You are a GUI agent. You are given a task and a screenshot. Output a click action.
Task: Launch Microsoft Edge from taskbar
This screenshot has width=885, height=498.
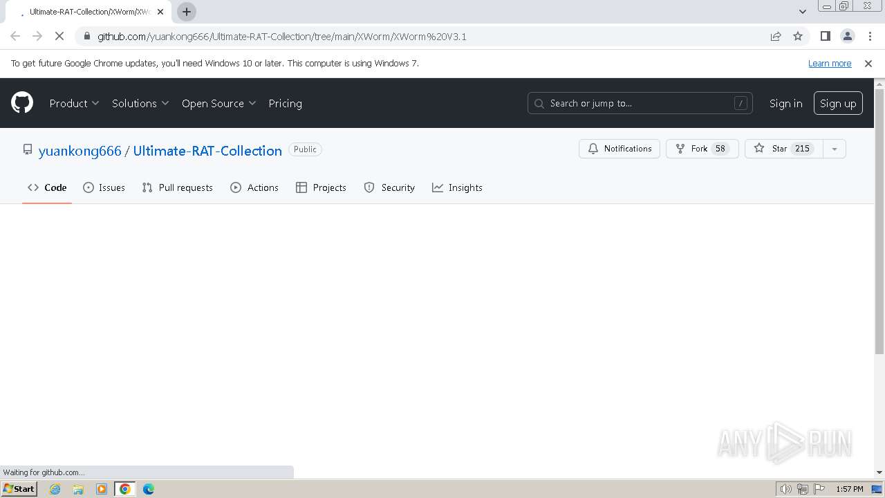coord(149,489)
